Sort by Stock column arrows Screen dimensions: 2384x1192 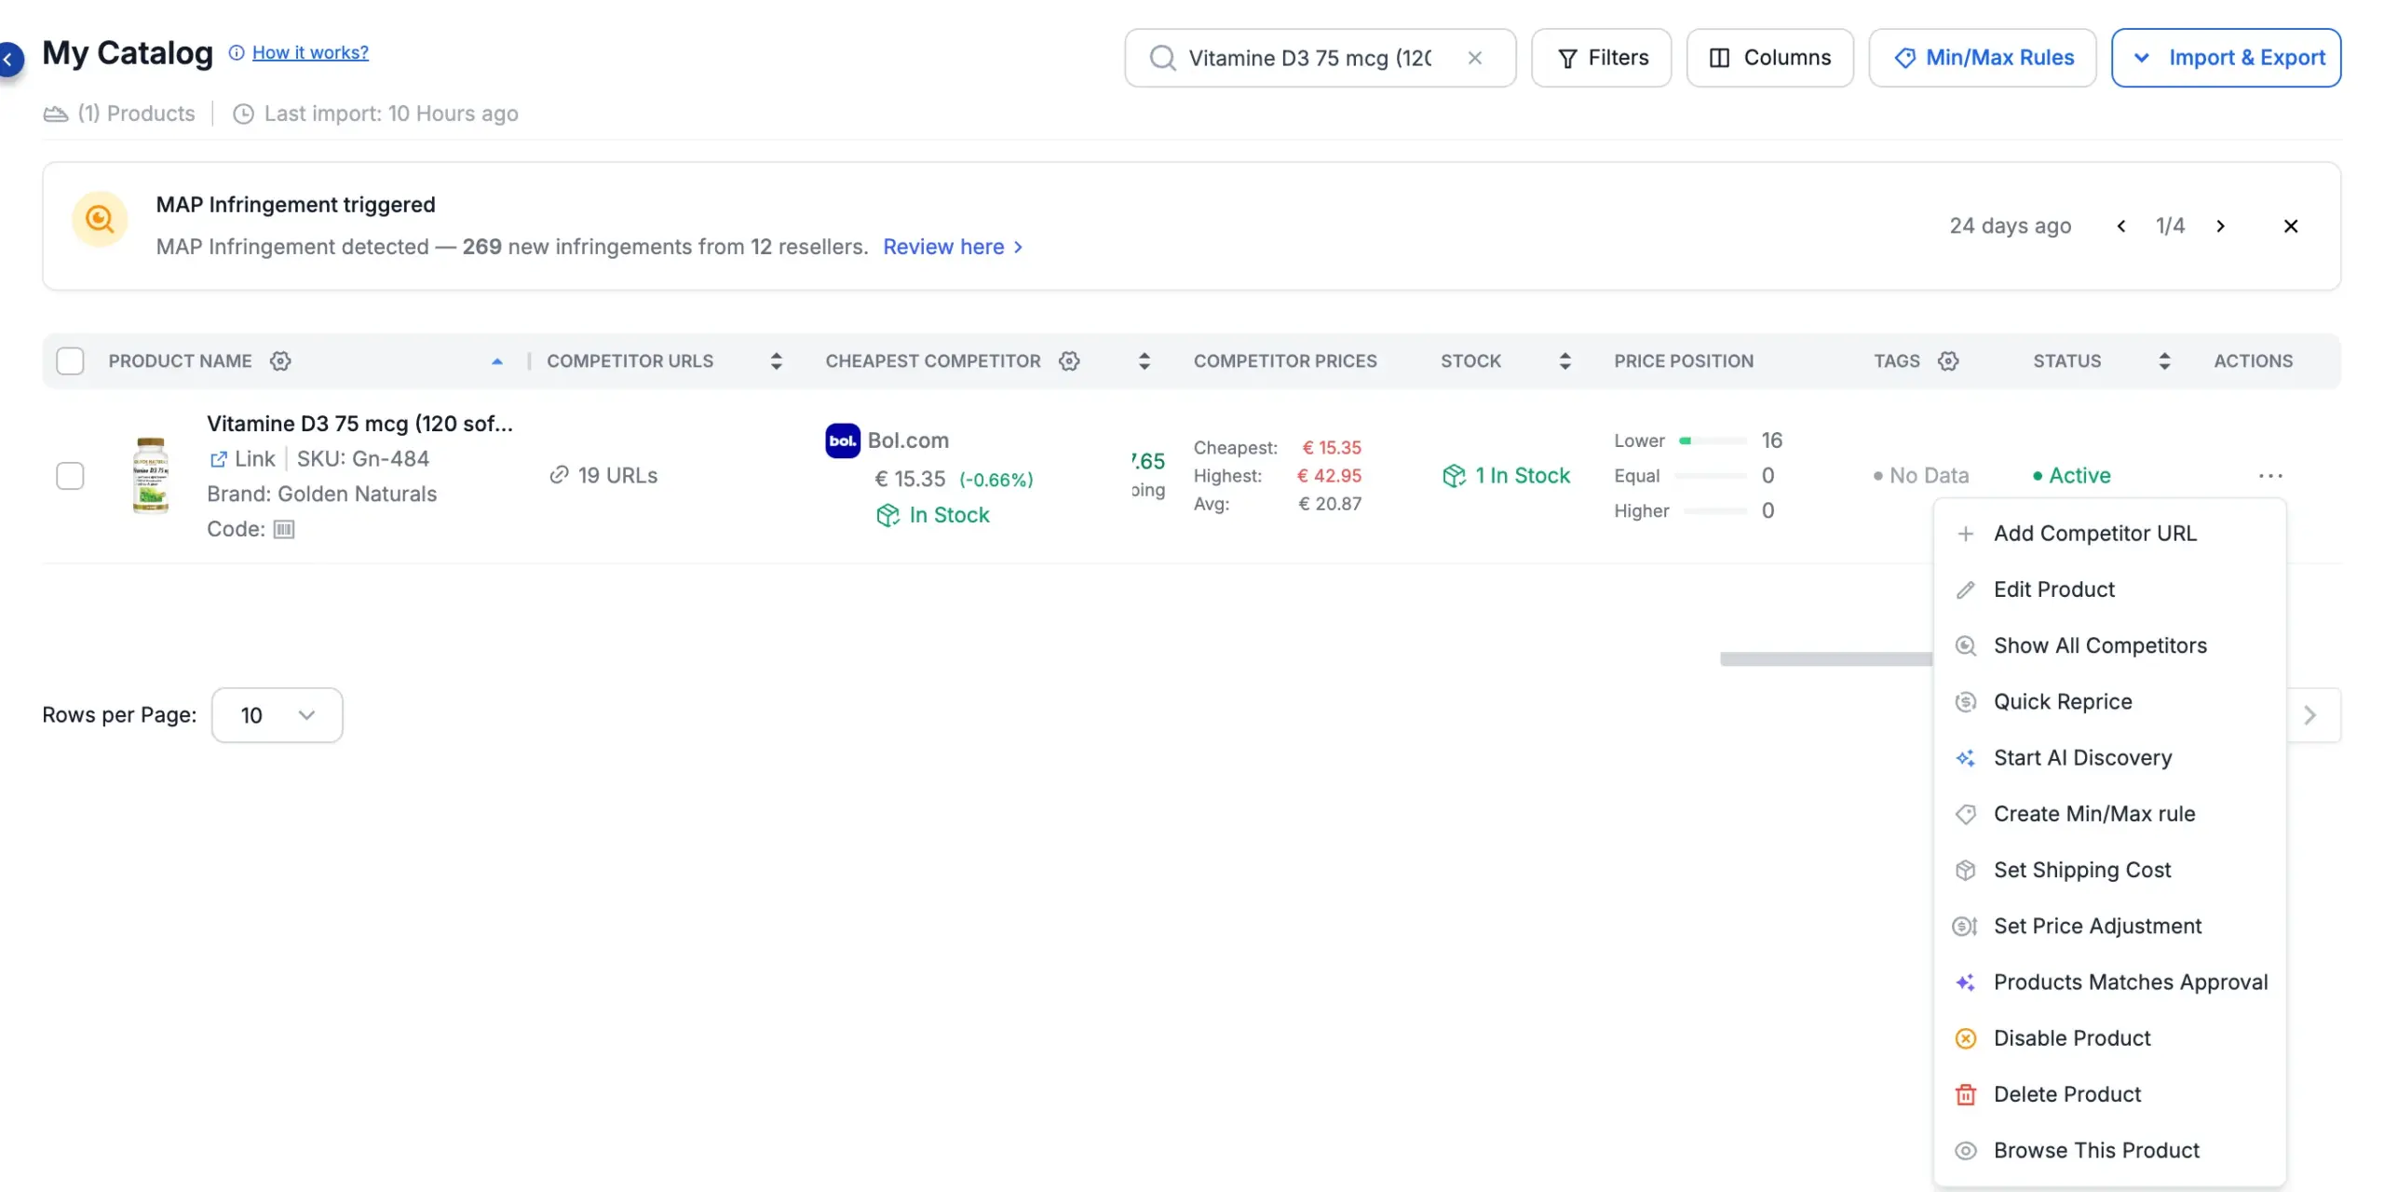point(1564,360)
